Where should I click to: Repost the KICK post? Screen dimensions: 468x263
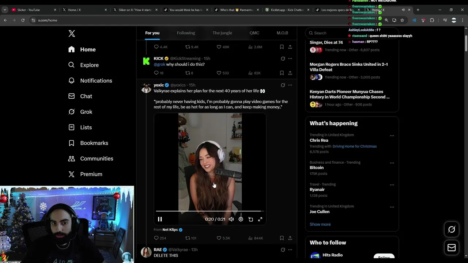coord(189,73)
